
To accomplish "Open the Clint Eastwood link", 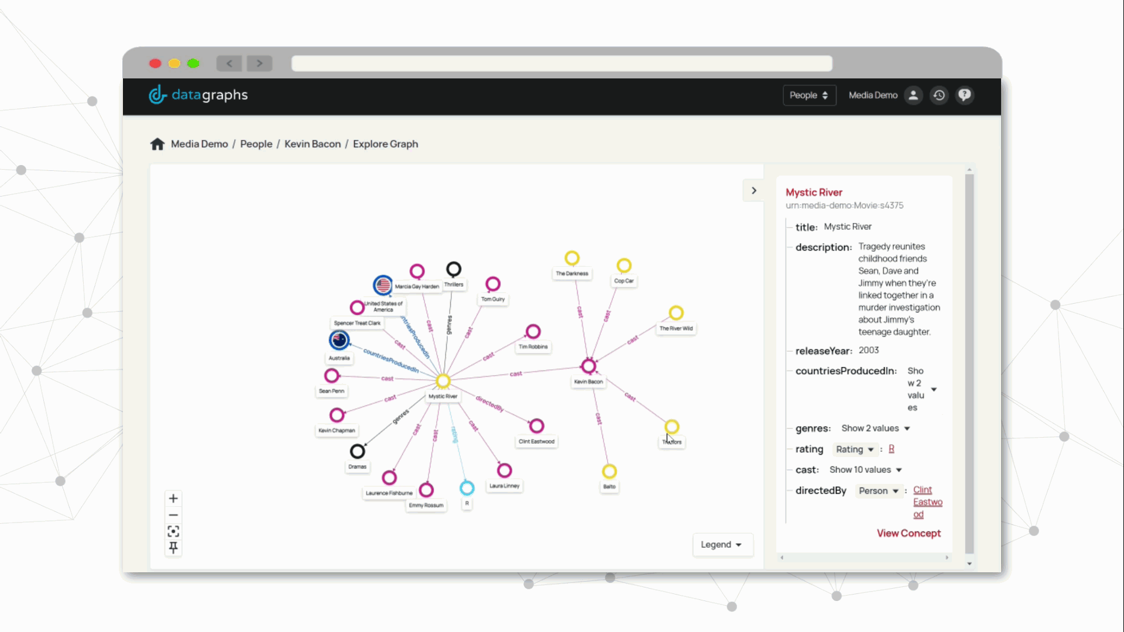I will pos(927,502).
